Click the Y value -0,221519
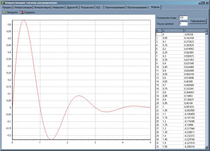The image size is (210, 151). 194,143
